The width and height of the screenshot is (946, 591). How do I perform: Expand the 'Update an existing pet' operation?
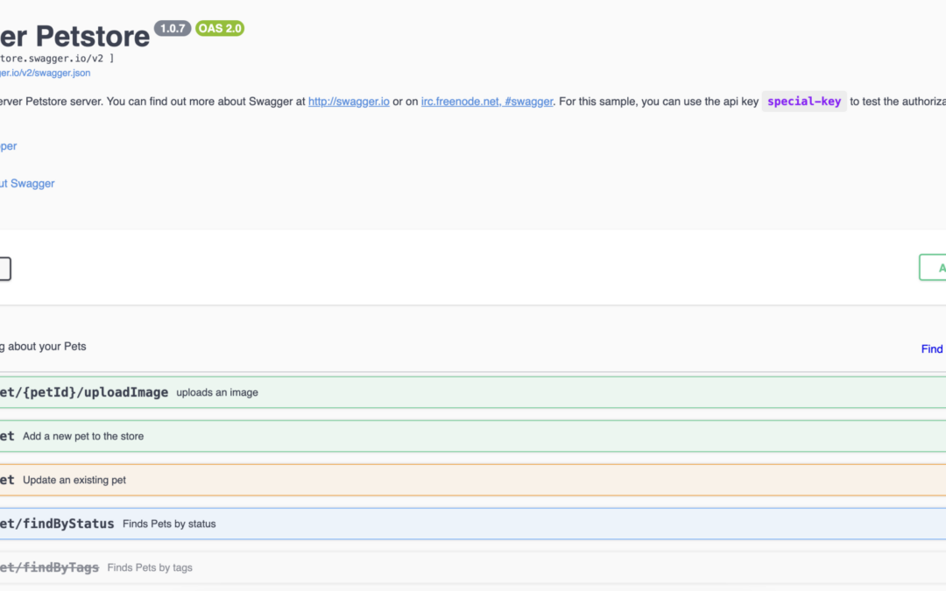pos(74,480)
